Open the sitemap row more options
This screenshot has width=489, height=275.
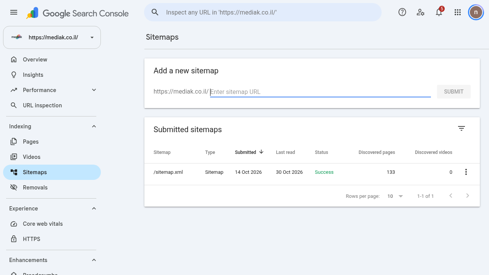tap(466, 172)
